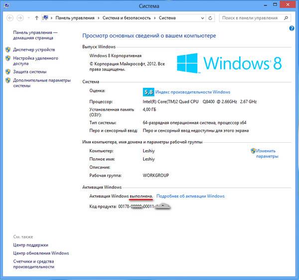Click the Forward navigation arrow

point(20,18)
